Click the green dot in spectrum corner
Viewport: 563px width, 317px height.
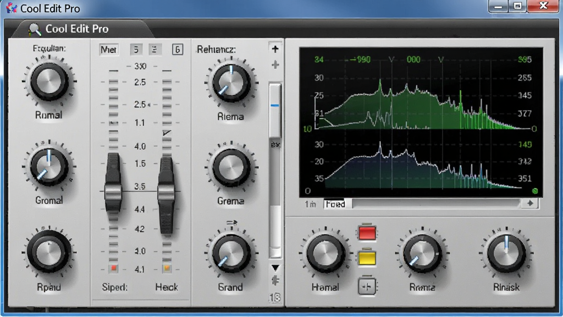point(534,191)
